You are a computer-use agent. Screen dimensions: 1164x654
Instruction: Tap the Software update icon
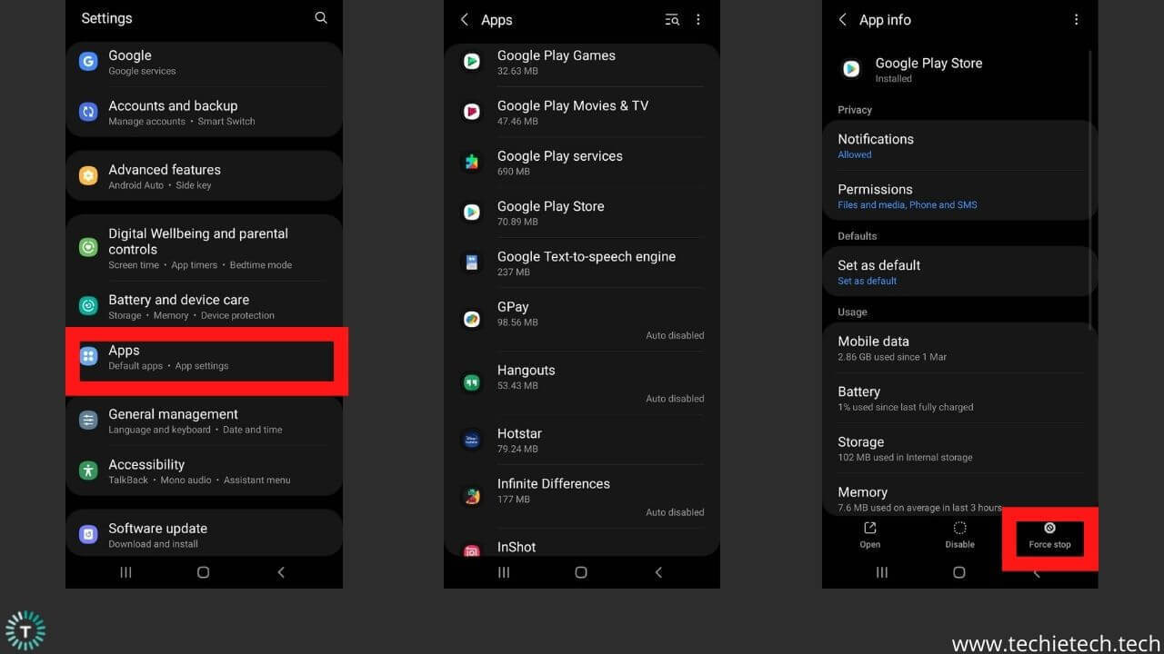[88, 534]
